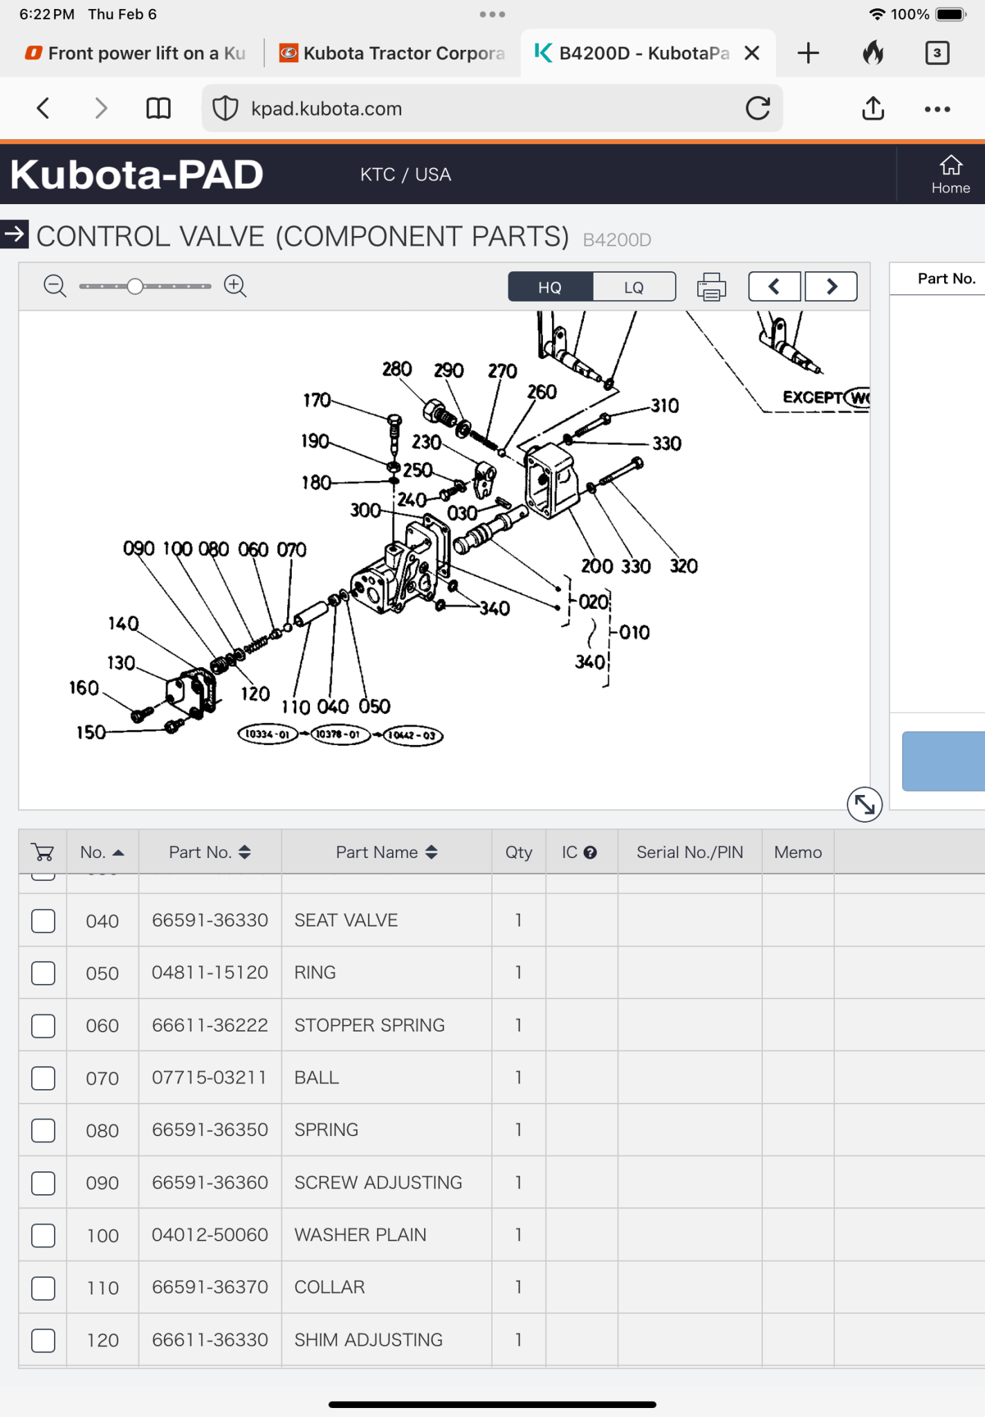This screenshot has width=985, height=1417.
Task: Expand the diagram to full size
Action: coord(865,804)
